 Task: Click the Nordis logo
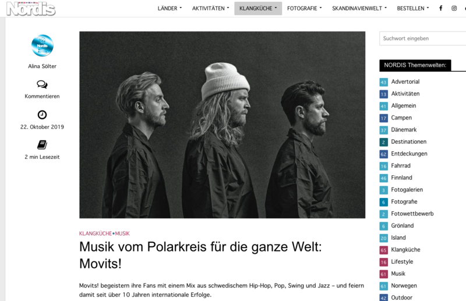[31, 9]
